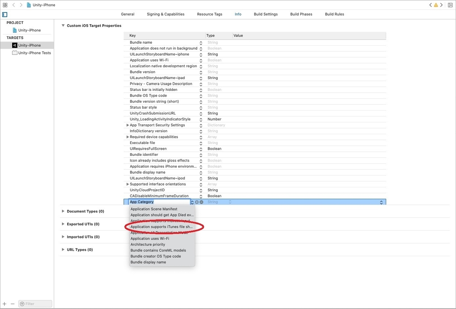The height and width of the screenshot is (309, 456).
Task: Select UnityCloudProjectID row
Action: [255, 190]
